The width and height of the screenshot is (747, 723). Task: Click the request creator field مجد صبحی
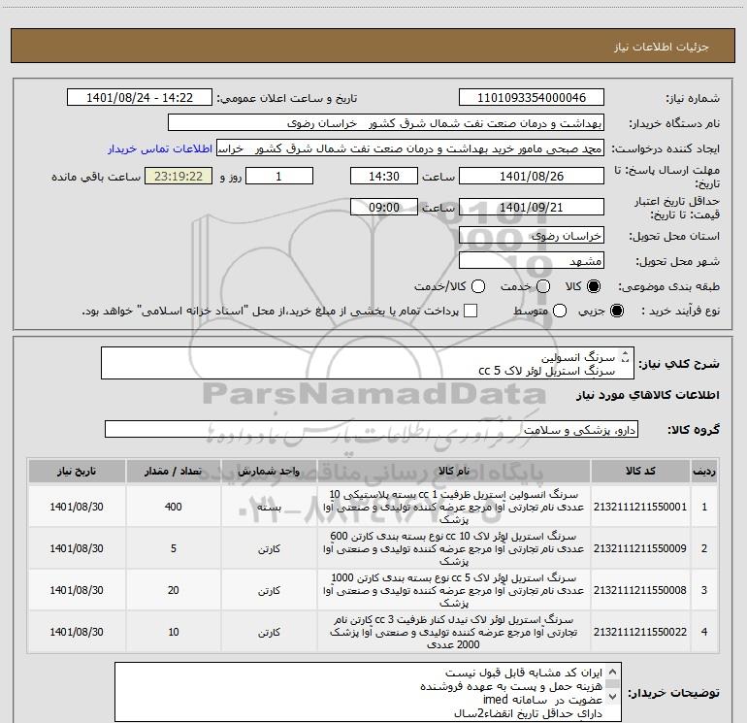pos(410,148)
